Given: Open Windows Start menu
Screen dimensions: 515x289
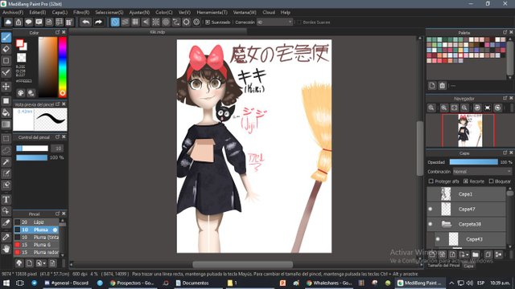Looking at the screenshot, I should [x=6, y=283].
